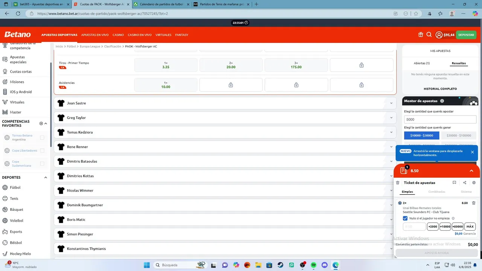This screenshot has width=482, height=271.
Task: Show Abiertas (1) bets tab
Action: click(x=422, y=63)
